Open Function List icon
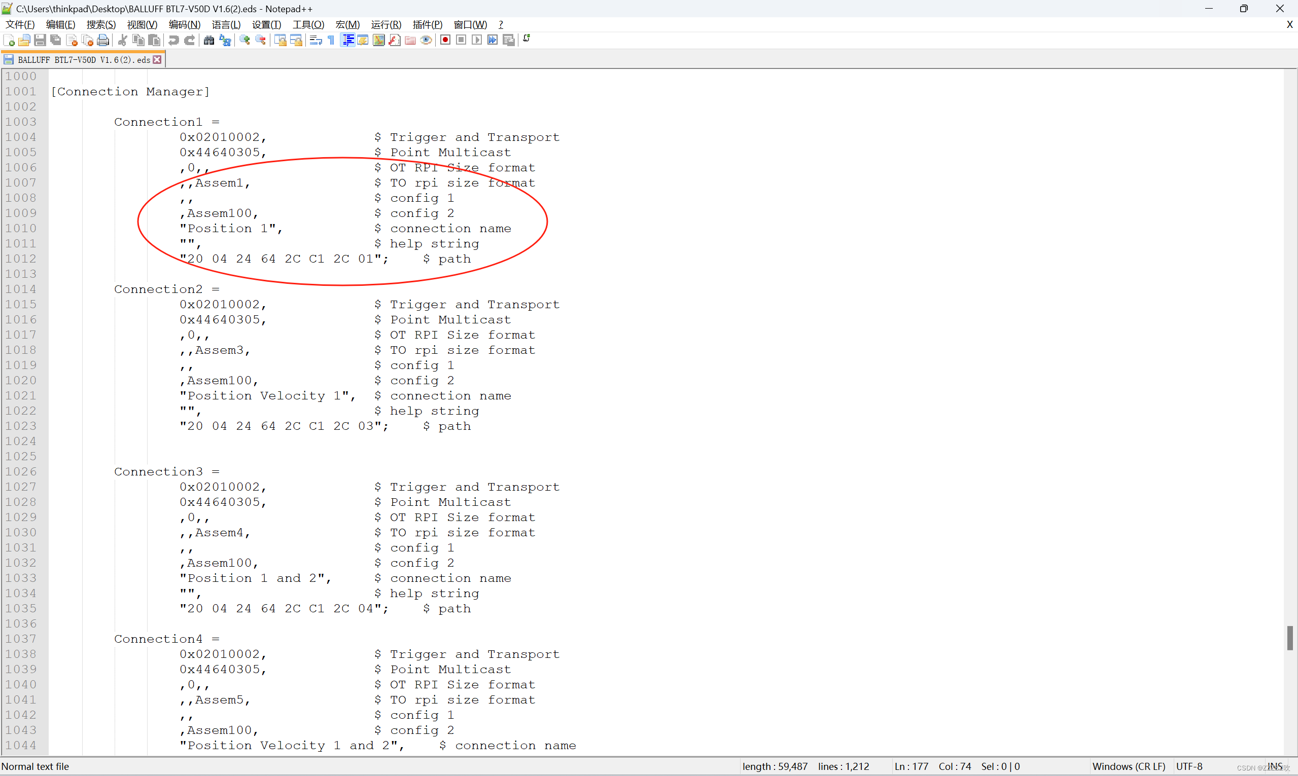1298x776 pixels. click(x=395, y=40)
